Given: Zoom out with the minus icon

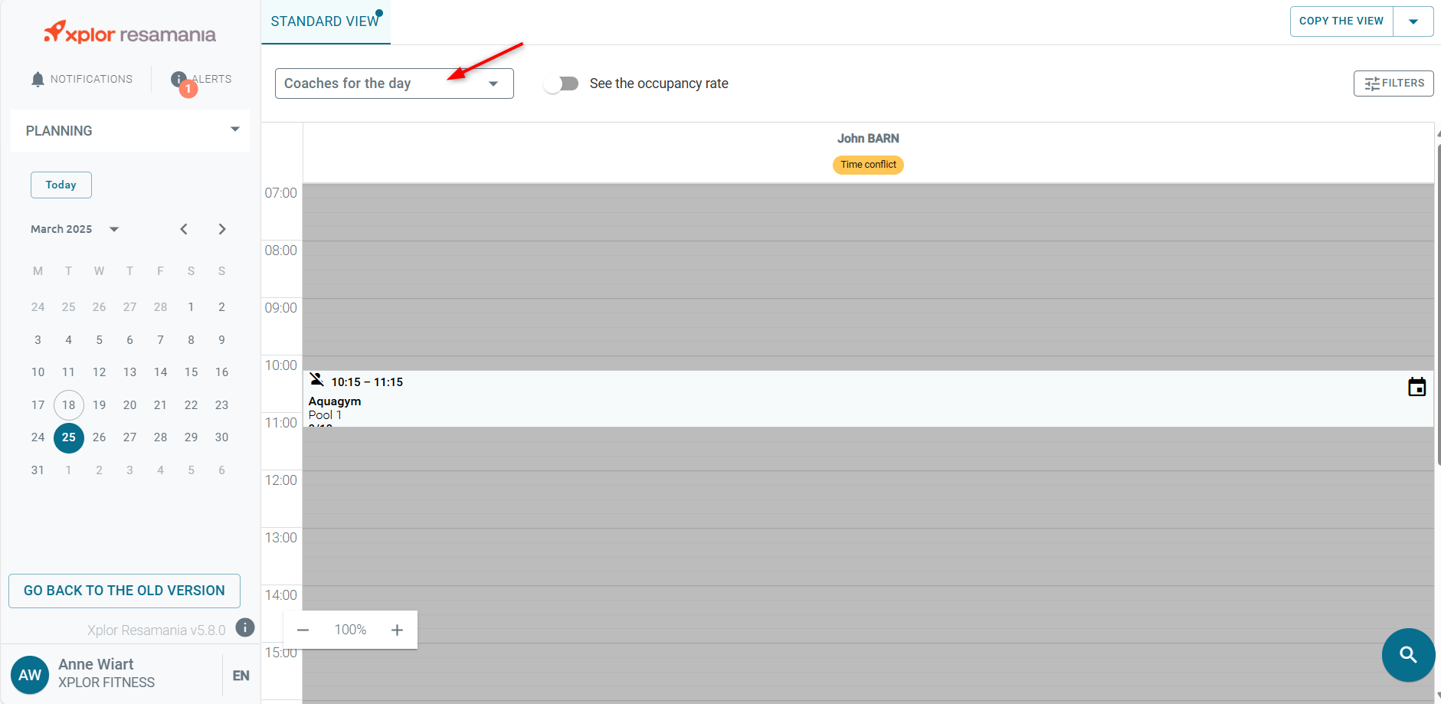Looking at the screenshot, I should click(303, 630).
